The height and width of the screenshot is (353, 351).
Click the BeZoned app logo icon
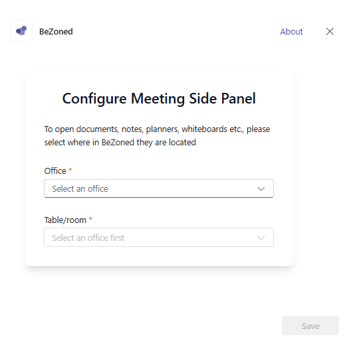point(21,31)
